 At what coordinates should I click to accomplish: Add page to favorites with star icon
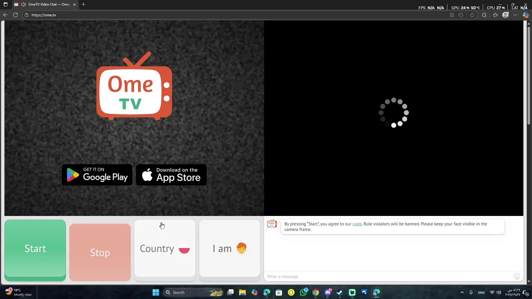[472, 15]
